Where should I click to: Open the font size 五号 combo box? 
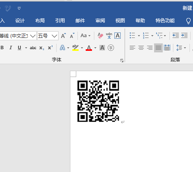tap(48, 36)
